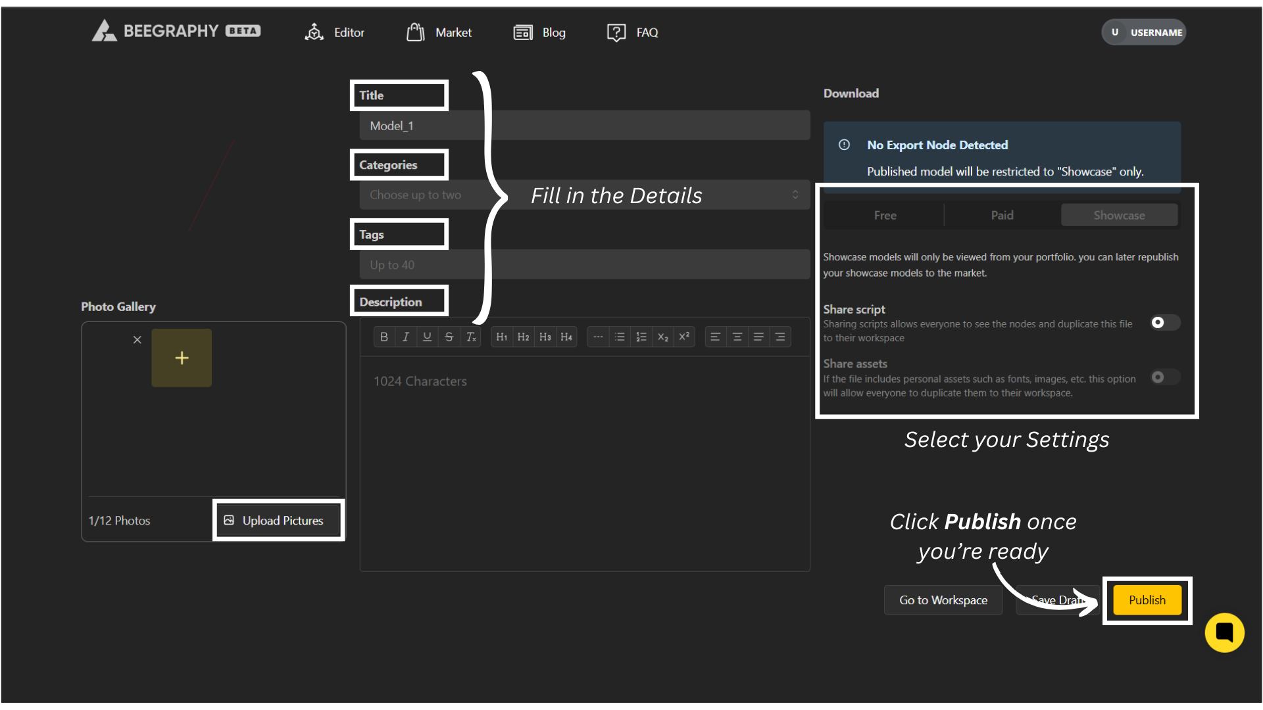Insert bulleted list in description
This screenshot has width=1263, height=710.
coord(620,337)
